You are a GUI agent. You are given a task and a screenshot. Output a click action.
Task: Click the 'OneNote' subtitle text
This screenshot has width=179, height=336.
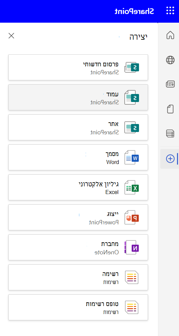(x=107, y=252)
